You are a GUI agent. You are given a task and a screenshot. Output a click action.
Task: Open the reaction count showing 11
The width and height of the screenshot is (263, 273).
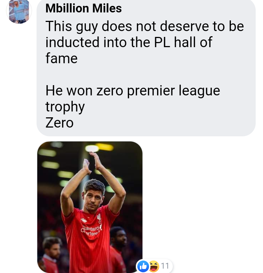165,266
